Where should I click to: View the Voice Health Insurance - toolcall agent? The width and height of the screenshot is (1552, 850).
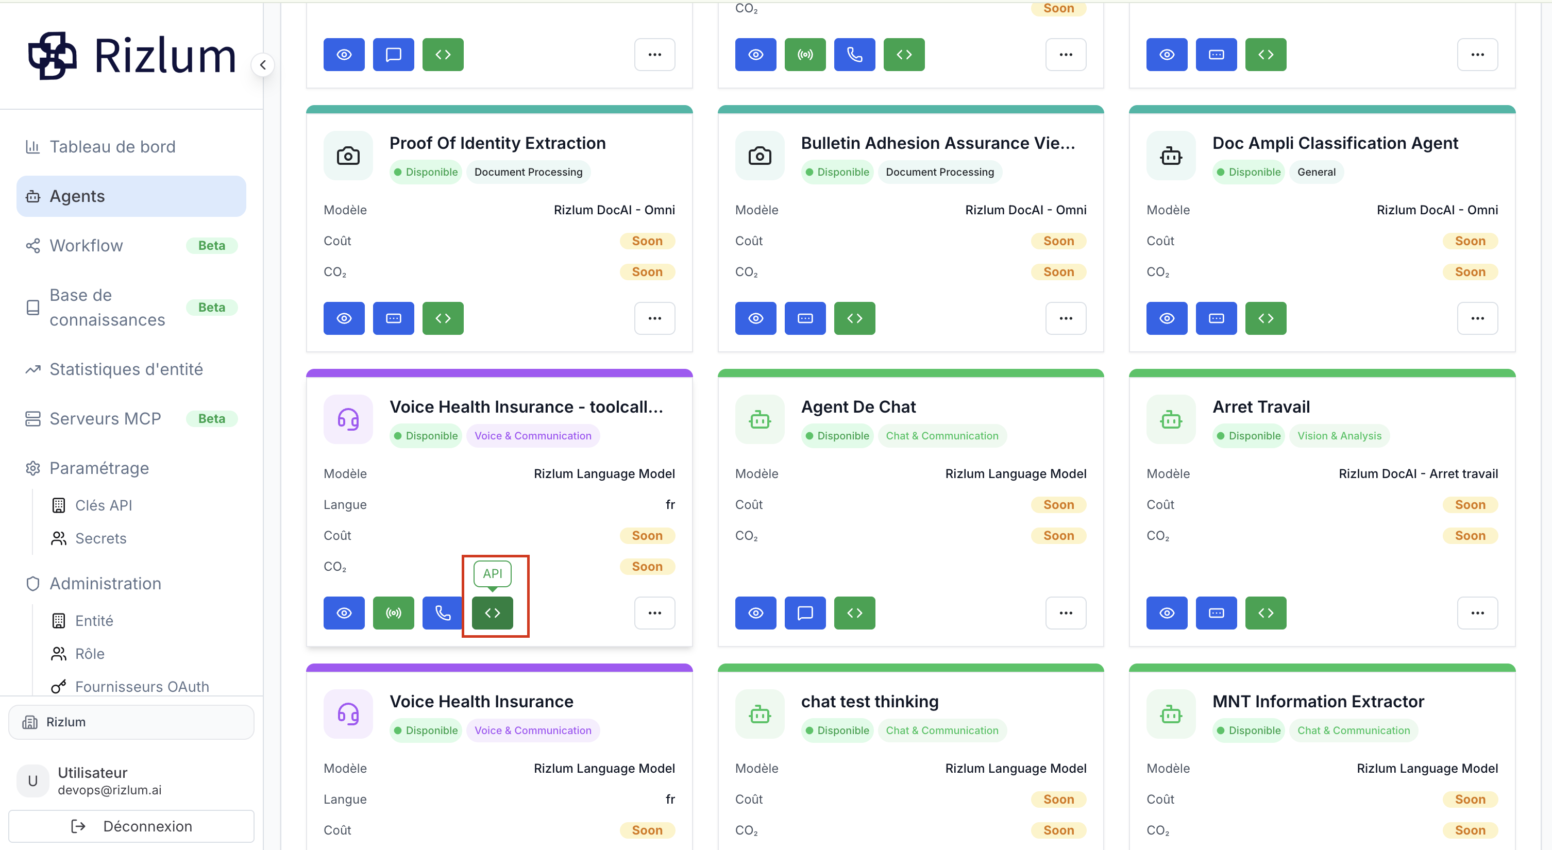(344, 613)
